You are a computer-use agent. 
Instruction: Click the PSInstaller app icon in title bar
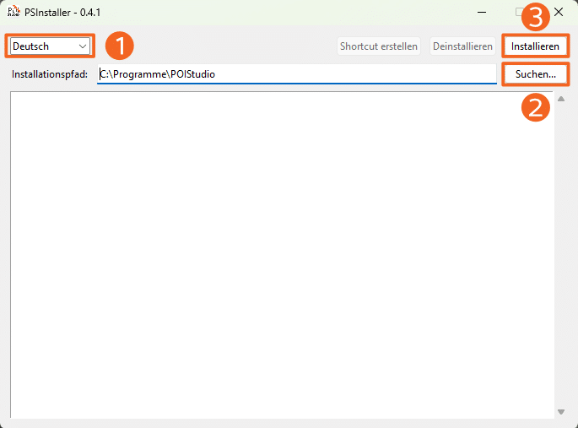(x=14, y=12)
